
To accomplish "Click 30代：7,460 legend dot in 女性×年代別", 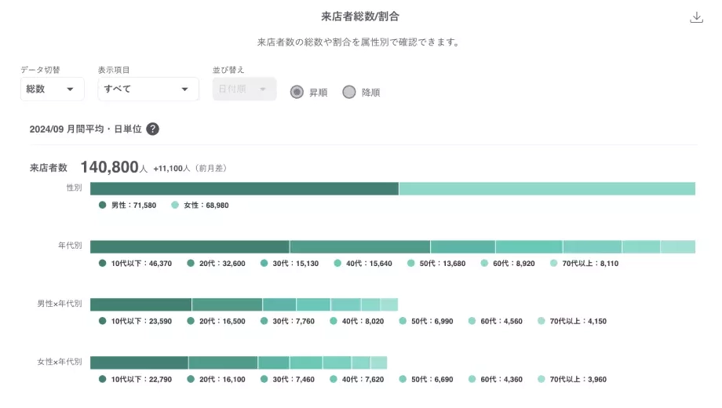I will 264,379.
